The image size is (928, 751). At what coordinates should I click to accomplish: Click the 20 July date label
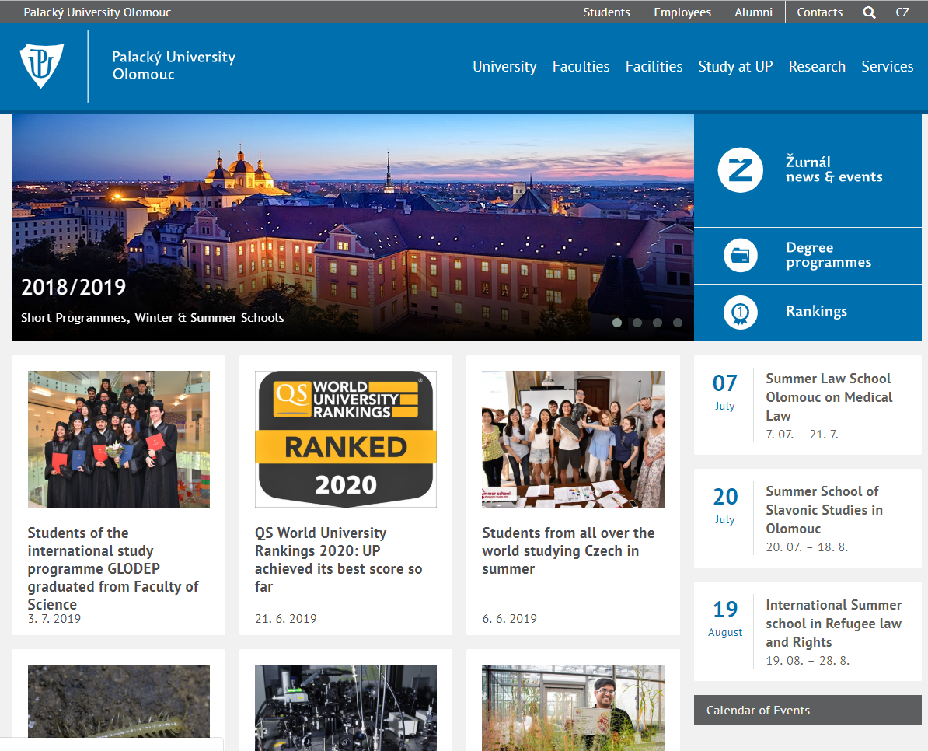point(725,505)
